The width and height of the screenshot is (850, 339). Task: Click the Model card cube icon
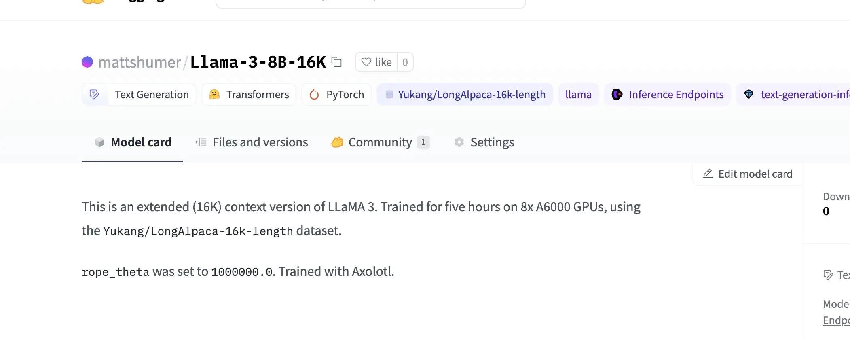click(99, 142)
